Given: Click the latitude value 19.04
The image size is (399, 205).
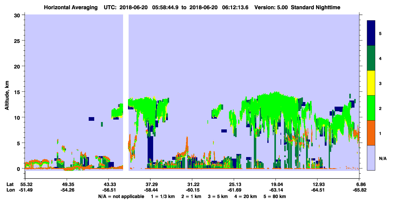Looking at the screenshot, I should click(276, 184).
